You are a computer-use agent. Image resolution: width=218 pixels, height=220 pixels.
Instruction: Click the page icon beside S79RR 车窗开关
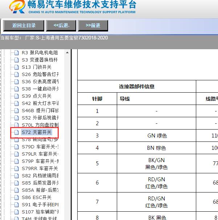17,169
